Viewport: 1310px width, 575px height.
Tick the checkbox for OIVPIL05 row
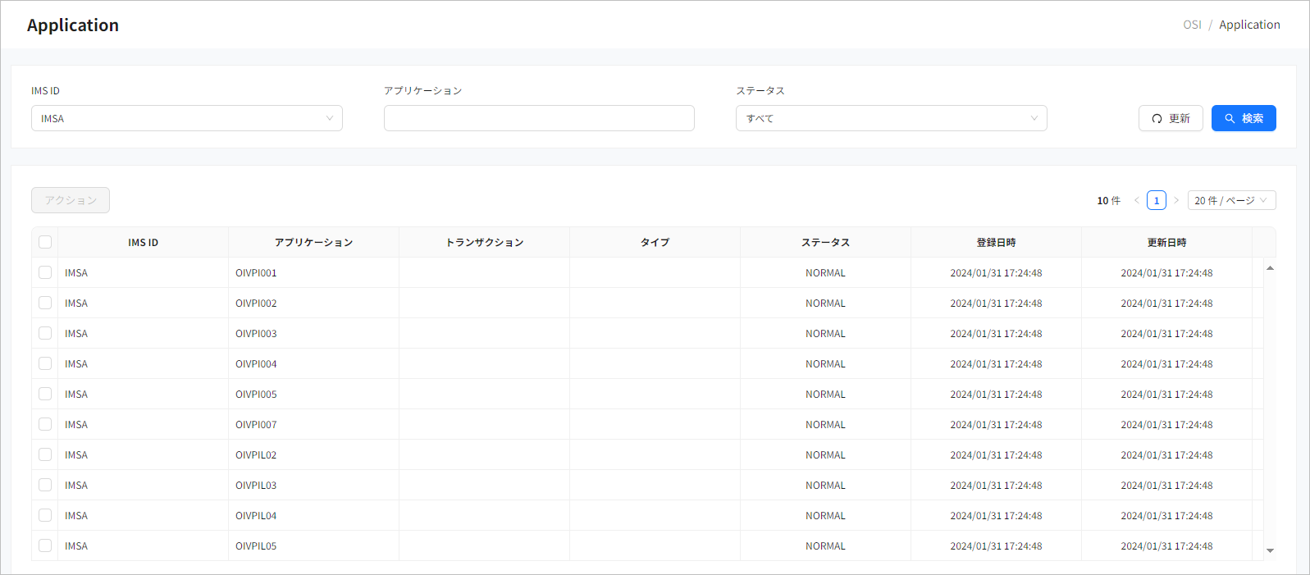(x=45, y=545)
